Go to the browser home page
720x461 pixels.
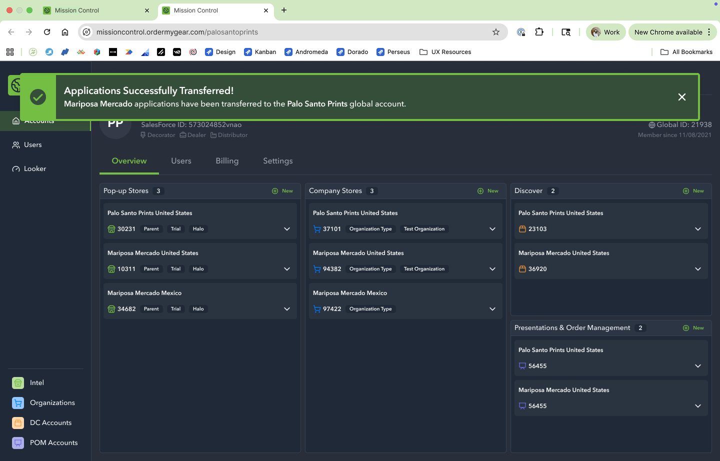tap(65, 32)
